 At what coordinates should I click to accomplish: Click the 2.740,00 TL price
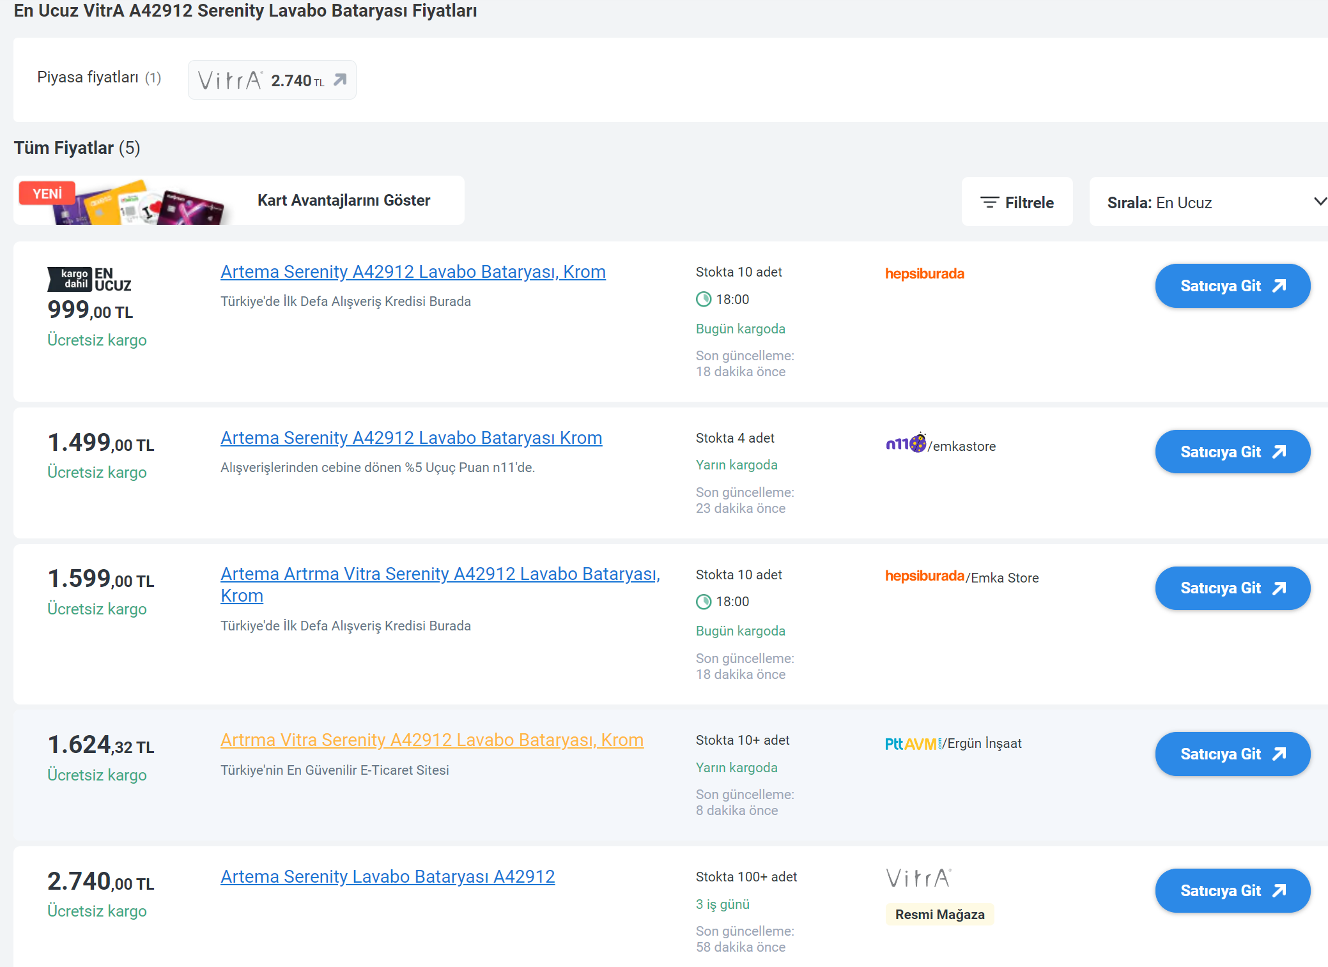[101, 881]
